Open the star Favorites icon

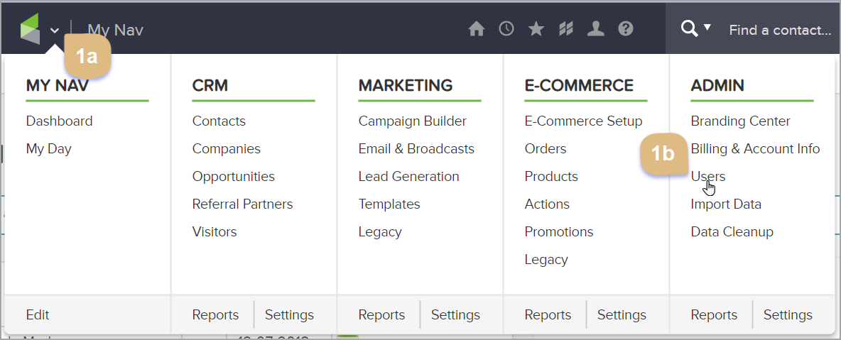point(536,29)
